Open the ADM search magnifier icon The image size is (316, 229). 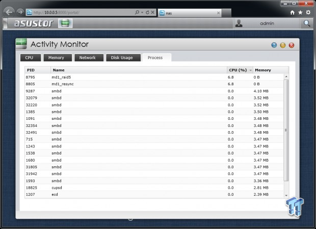pos(307,23)
